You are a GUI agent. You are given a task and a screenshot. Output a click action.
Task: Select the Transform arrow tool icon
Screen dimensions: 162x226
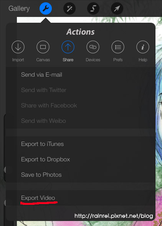tap(117, 8)
